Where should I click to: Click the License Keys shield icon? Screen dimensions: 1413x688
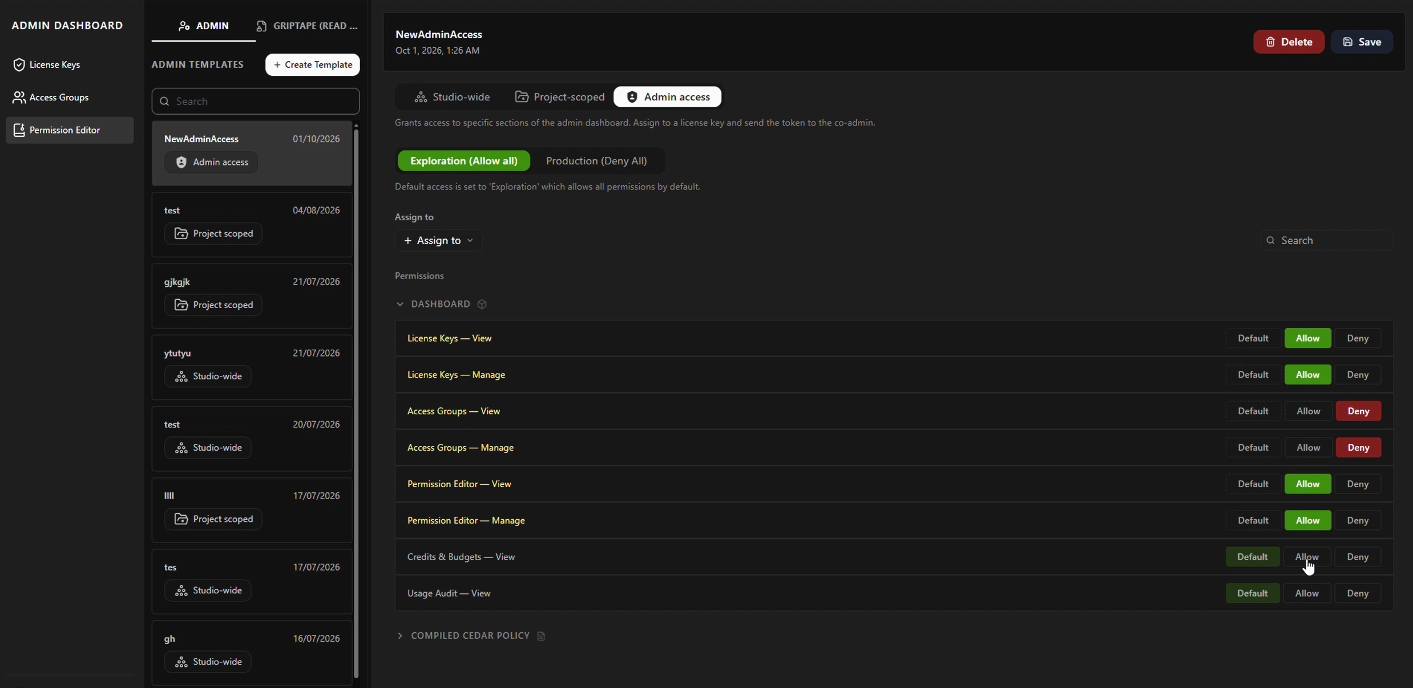pyautogui.click(x=19, y=64)
